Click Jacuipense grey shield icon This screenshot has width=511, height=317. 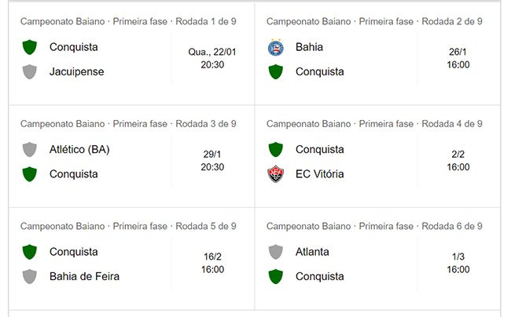[30, 72]
